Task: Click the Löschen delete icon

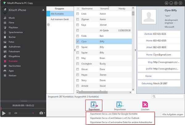Action: tap(145, 104)
